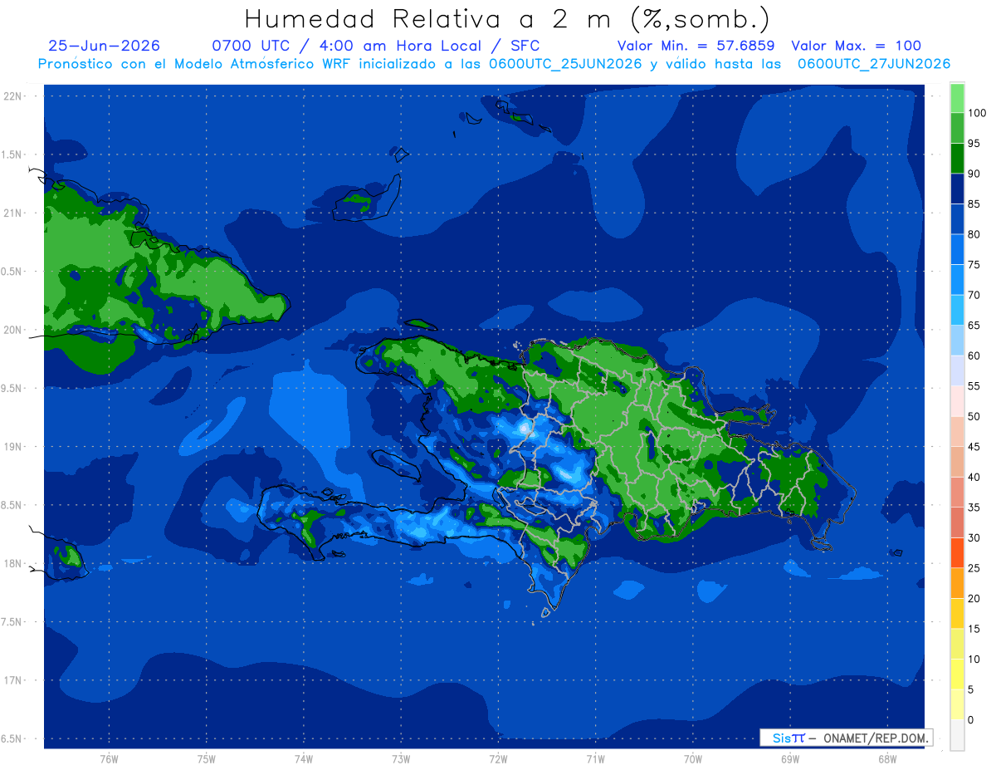Image resolution: width=996 pixels, height=770 pixels.
Task: Pick the medium green 95–100 legend swatch
Action: 957,128
